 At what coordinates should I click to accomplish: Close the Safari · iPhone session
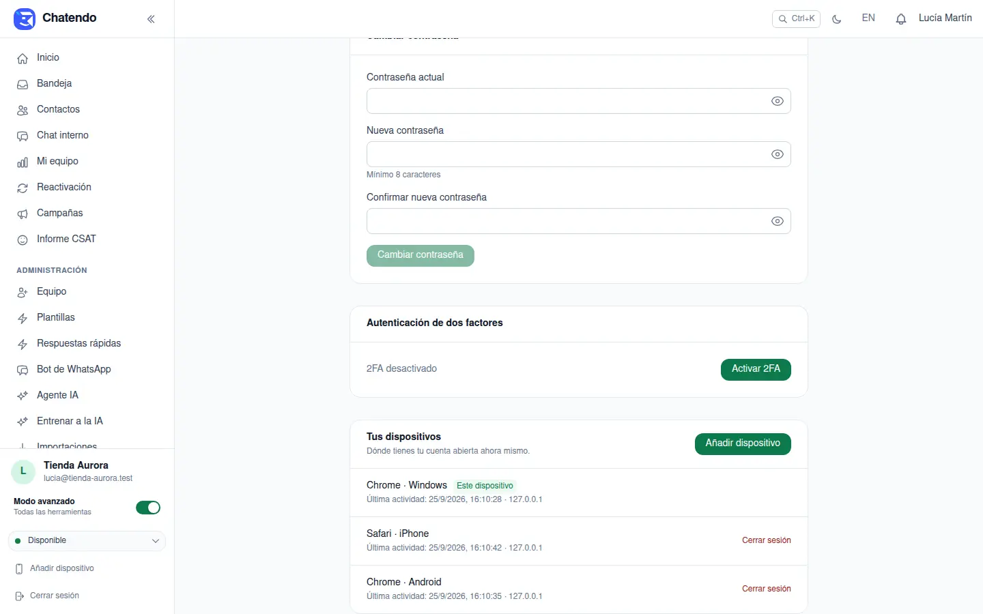tap(767, 540)
